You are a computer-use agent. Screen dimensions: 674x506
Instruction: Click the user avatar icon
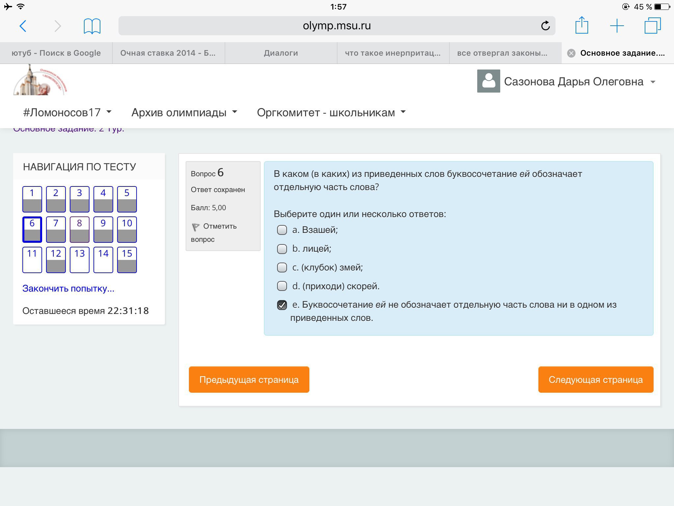(488, 81)
